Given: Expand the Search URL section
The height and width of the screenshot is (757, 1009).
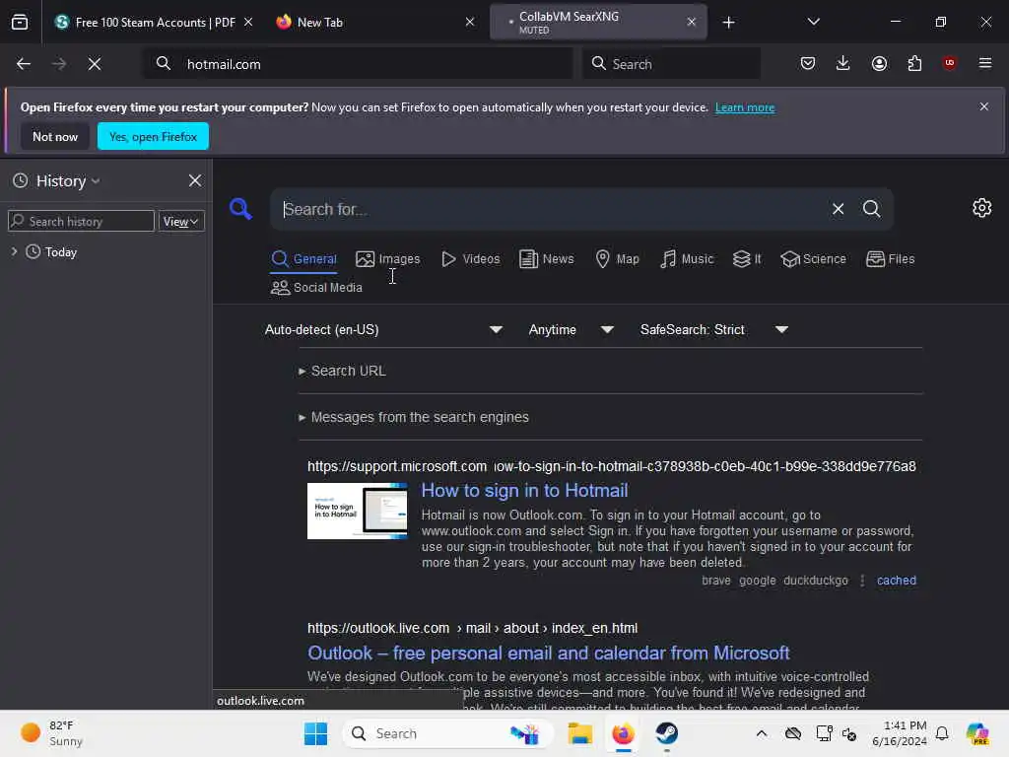Looking at the screenshot, I should click(x=342, y=371).
